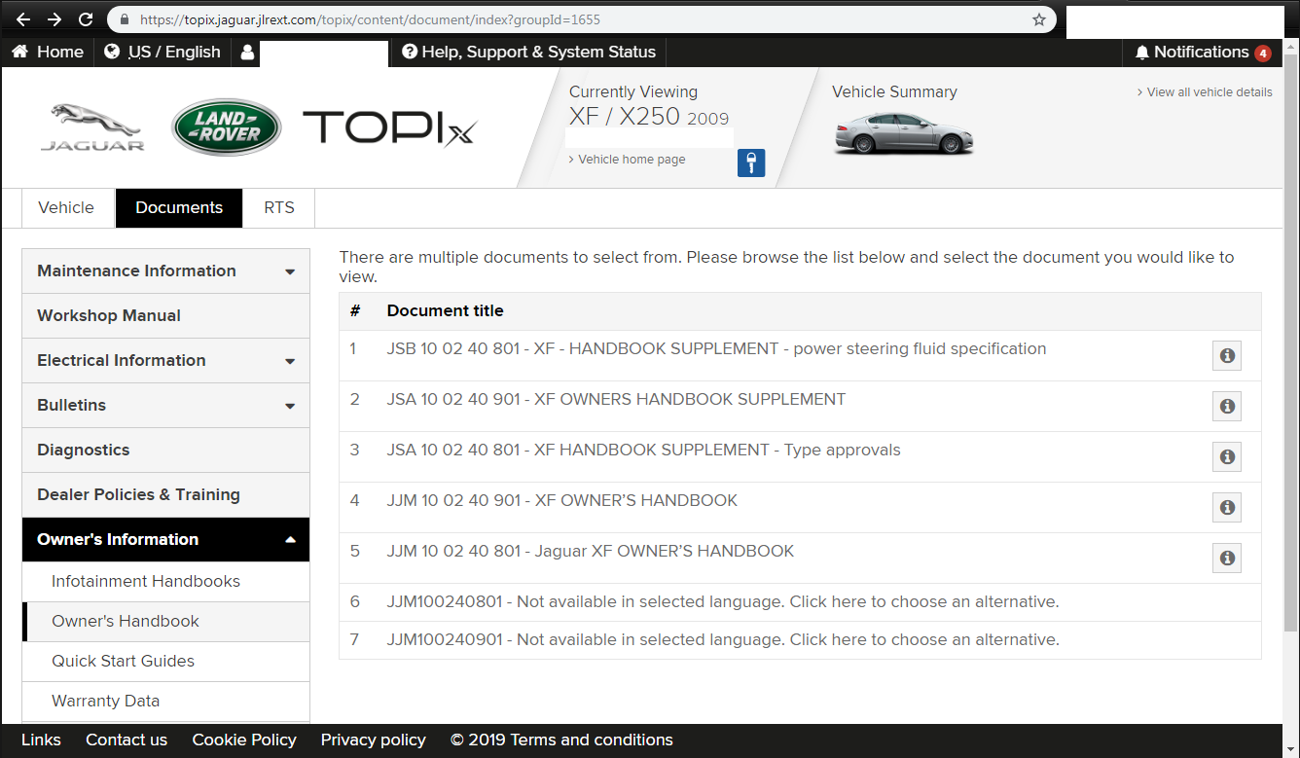
Task: Click the View all vehicle details link
Action: [x=1209, y=92]
